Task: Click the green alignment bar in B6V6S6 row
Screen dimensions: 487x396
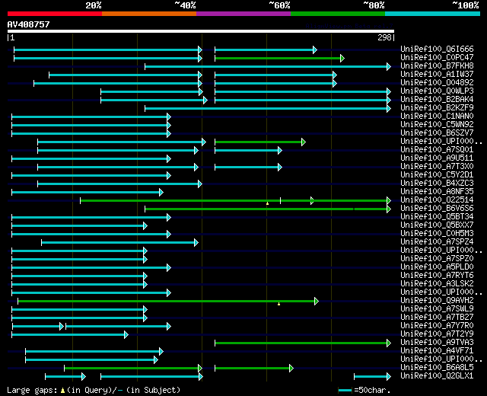Action: coord(268,209)
